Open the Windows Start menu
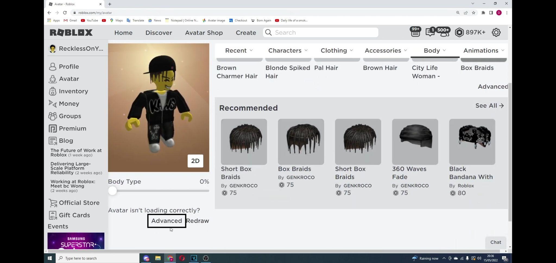 (x=50, y=258)
